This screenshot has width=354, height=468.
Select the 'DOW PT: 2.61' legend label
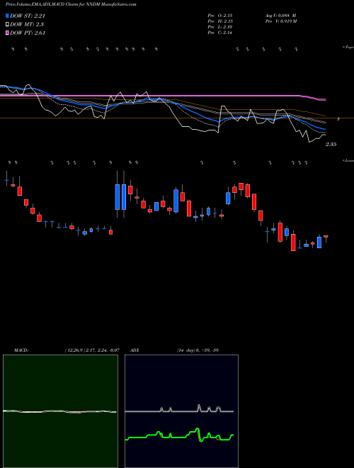tap(28, 33)
